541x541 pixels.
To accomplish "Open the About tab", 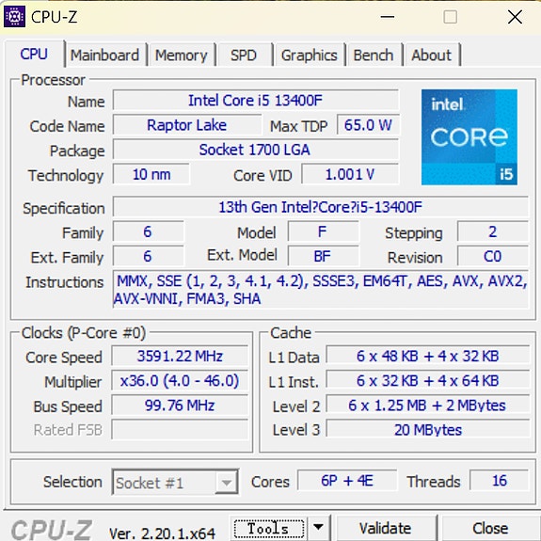I will click(x=431, y=56).
